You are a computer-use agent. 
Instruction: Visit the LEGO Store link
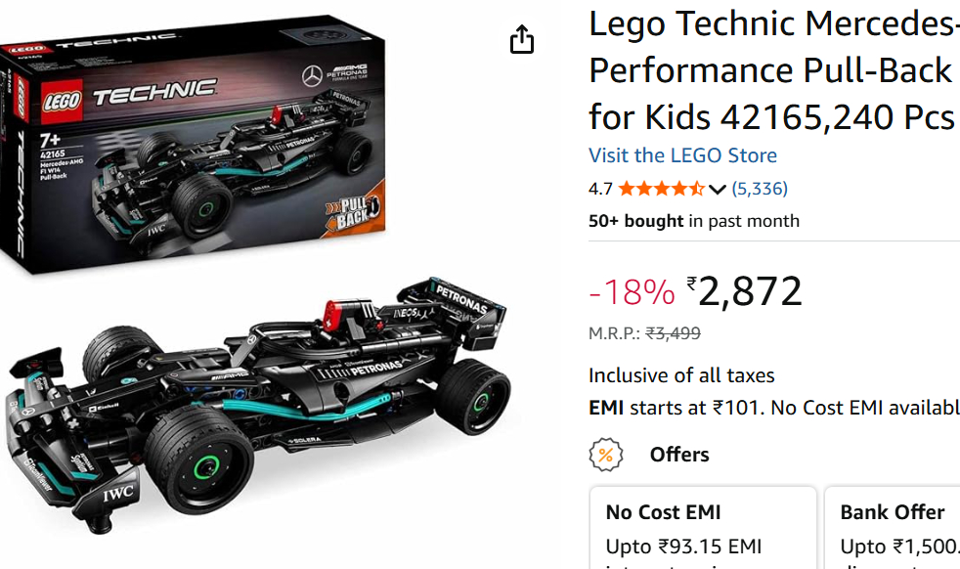682,155
